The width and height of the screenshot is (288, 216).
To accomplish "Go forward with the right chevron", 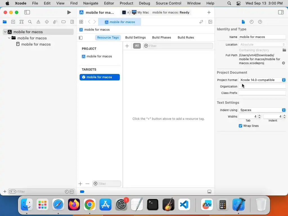I will coord(95,22).
